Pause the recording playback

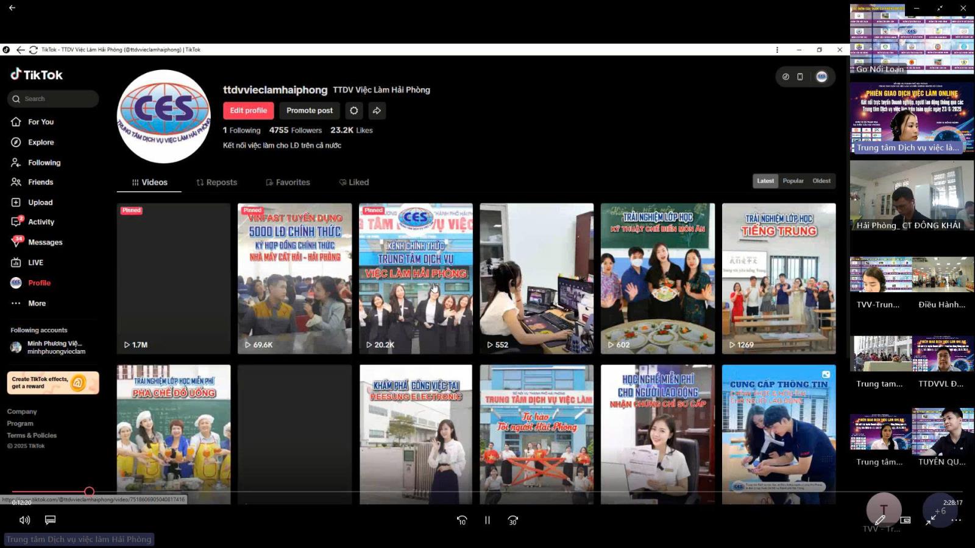pyautogui.click(x=487, y=520)
